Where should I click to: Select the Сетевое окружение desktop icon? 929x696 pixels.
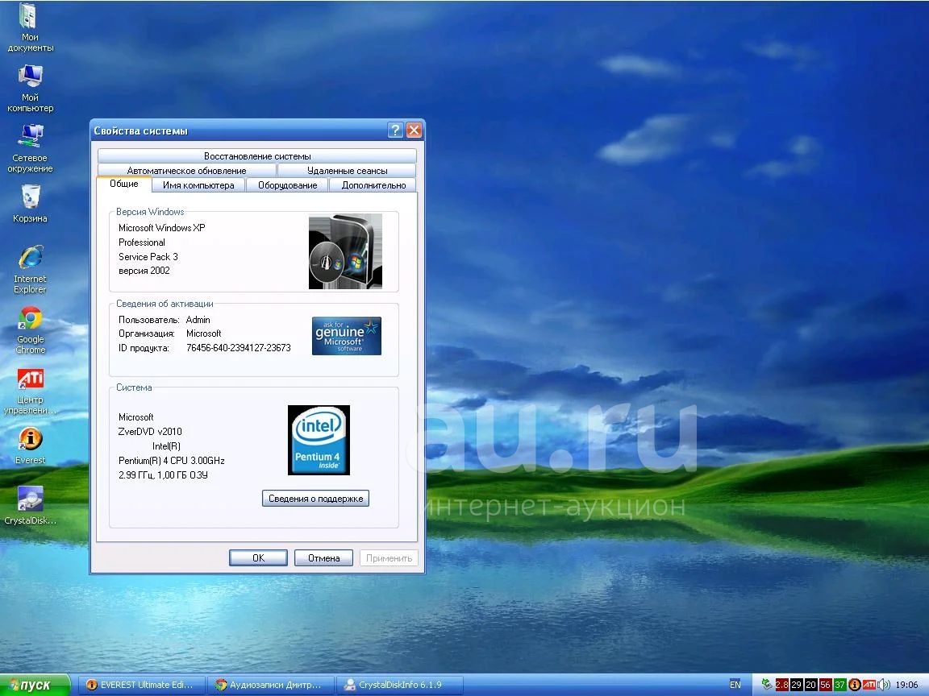30,148
